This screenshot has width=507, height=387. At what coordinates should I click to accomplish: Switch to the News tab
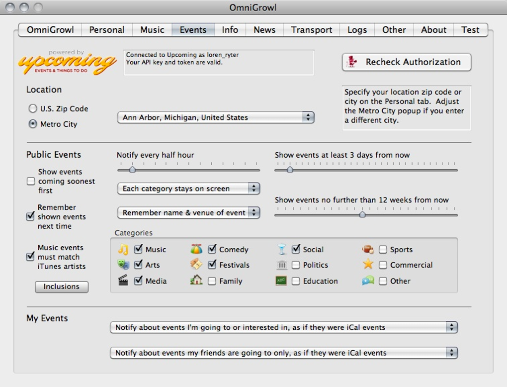[x=264, y=30]
